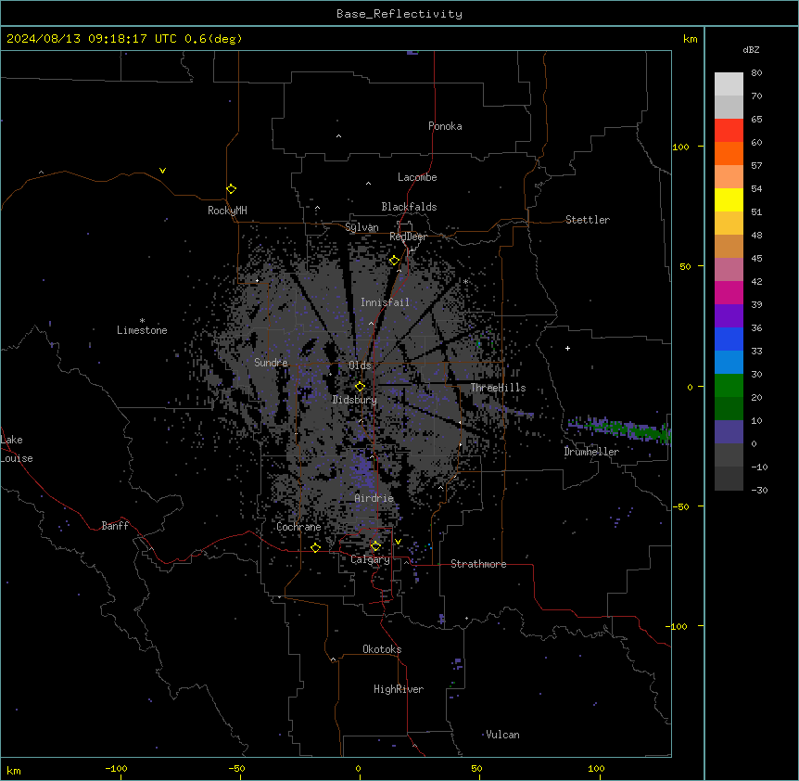Image resolution: width=799 pixels, height=781 pixels.
Task: Click the yellow v marker northeast of Calgary
Action: (398, 542)
